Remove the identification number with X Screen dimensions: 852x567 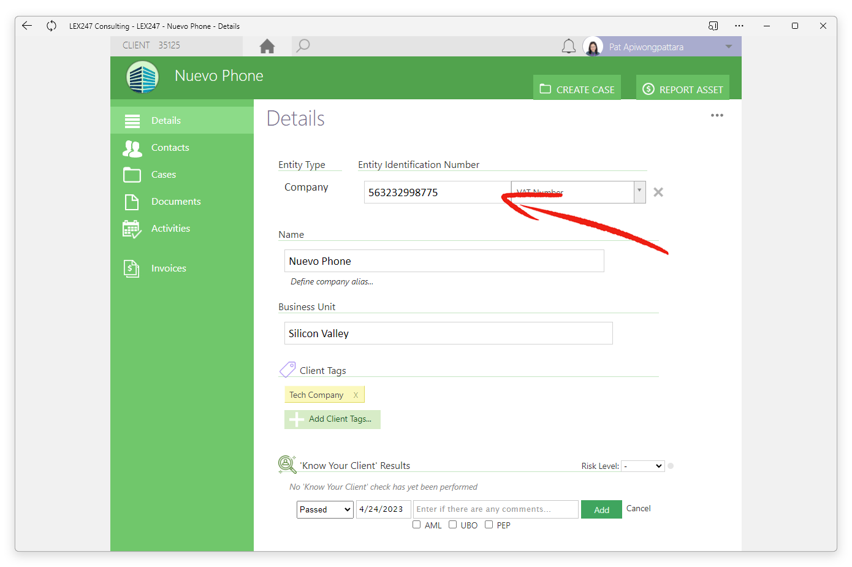point(658,192)
